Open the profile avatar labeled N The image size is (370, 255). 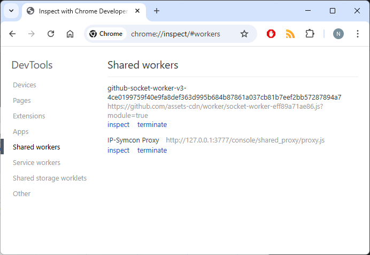pyautogui.click(x=338, y=34)
